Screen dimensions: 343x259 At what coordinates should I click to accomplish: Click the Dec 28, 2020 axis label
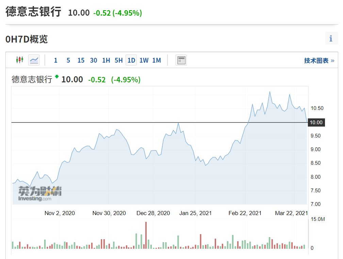[x=153, y=213]
